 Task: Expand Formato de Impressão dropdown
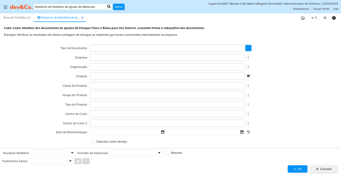click(159, 153)
